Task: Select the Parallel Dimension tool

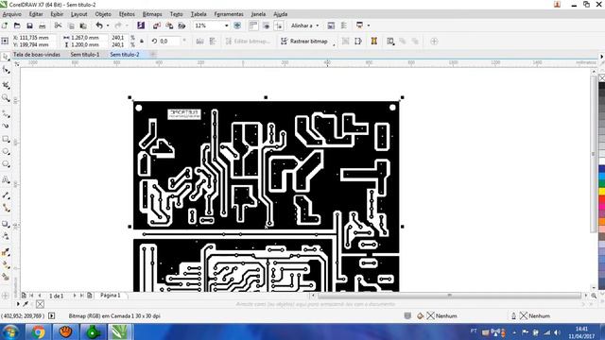Action: [6, 195]
